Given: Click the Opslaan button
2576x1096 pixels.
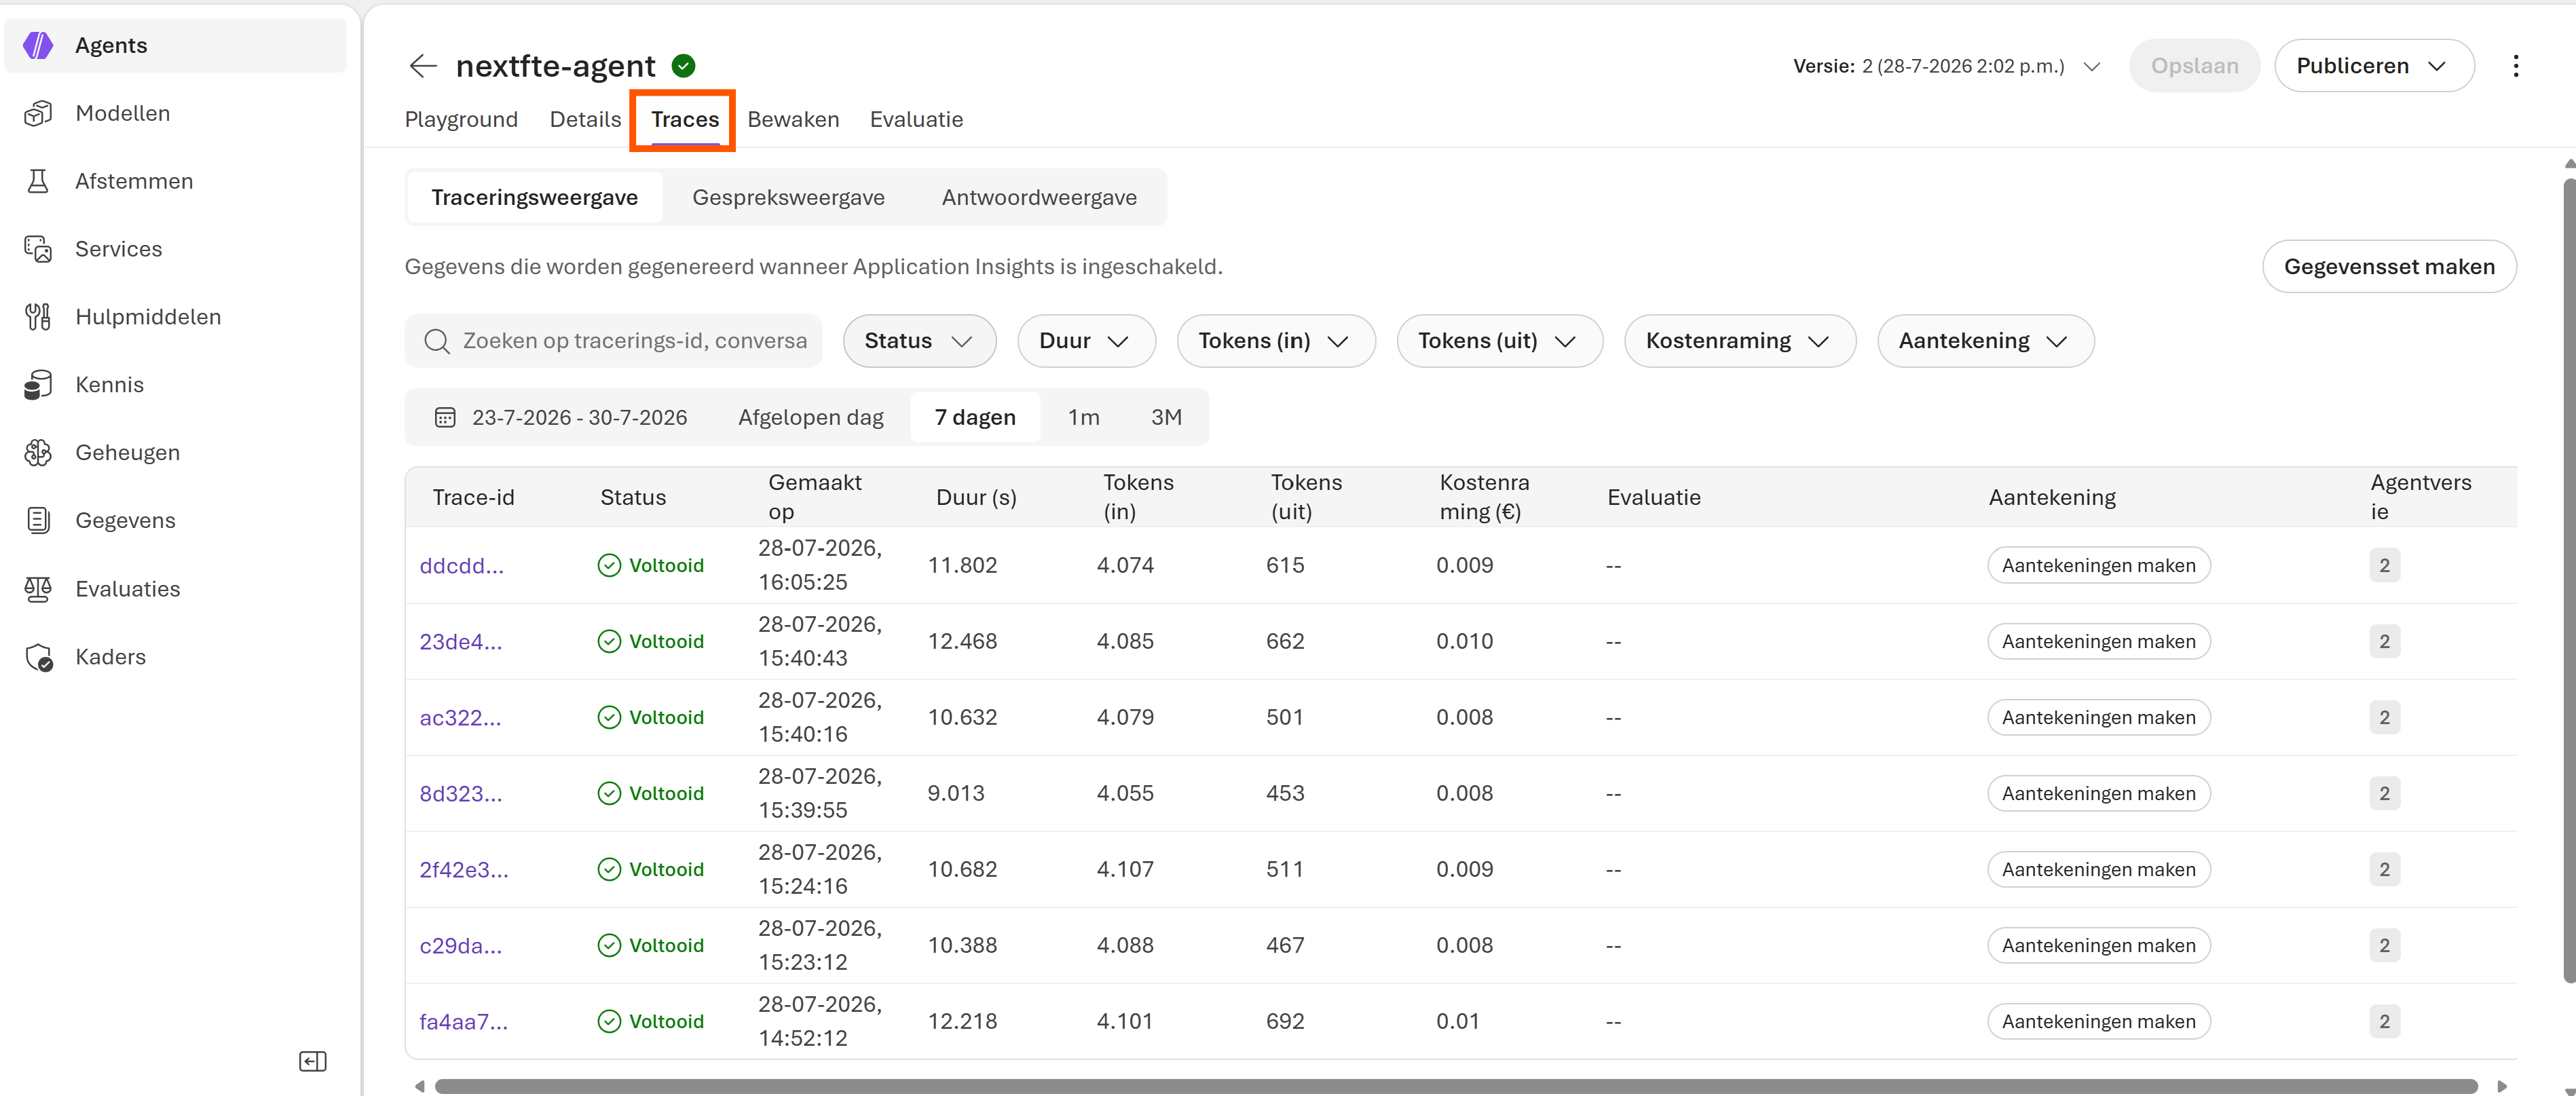Looking at the screenshot, I should coord(2194,66).
